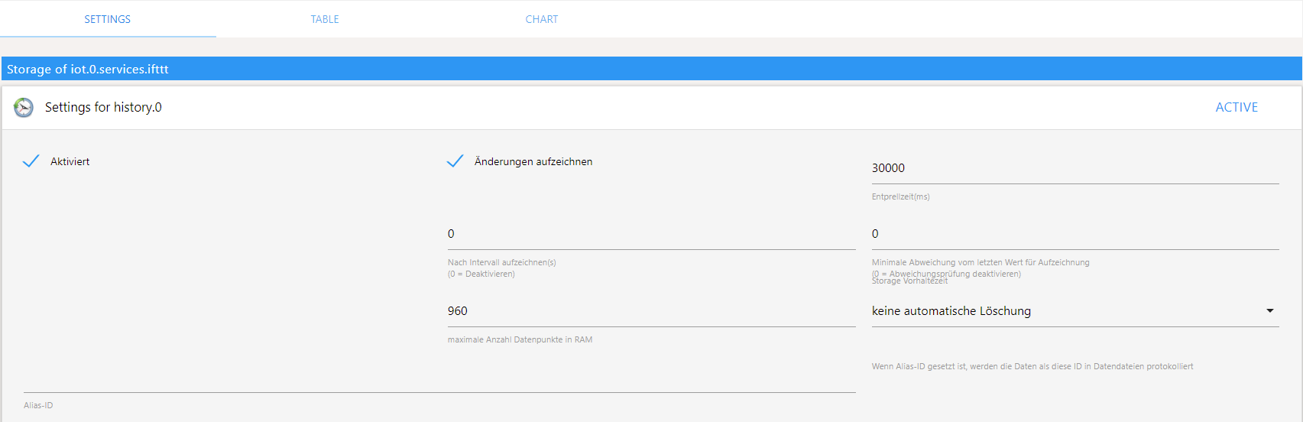Viewport: 1303px width, 422px height.
Task: Click the maximale Anzahl Datenpunkte label
Action: (520, 339)
